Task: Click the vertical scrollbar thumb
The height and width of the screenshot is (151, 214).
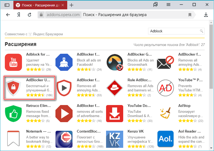Action: [x=211, y=56]
